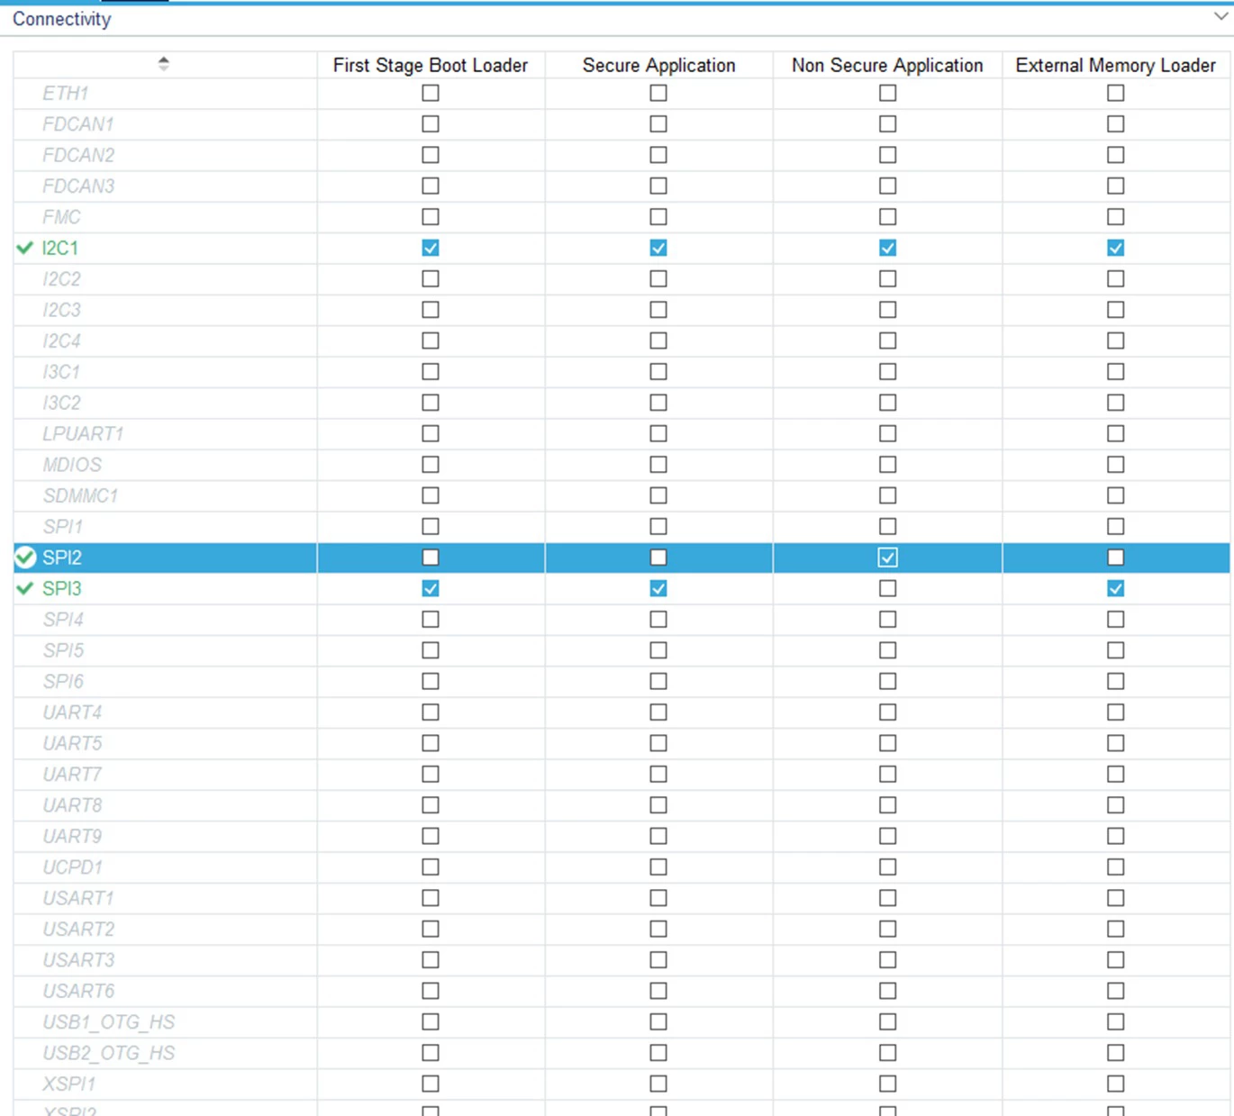Select the USB1_OTG_HS peripheral

[x=108, y=1021]
